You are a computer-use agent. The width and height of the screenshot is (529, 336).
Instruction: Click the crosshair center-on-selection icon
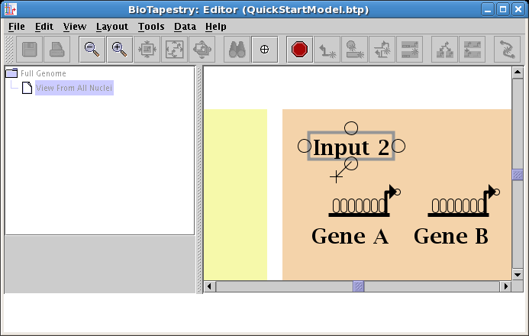pos(264,50)
